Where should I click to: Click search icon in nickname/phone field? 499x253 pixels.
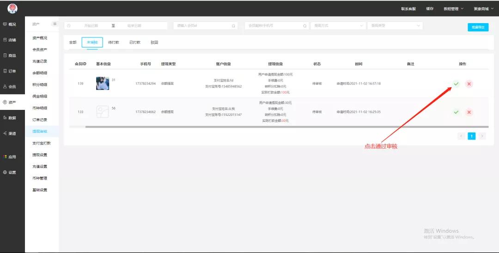(x=304, y=26)
